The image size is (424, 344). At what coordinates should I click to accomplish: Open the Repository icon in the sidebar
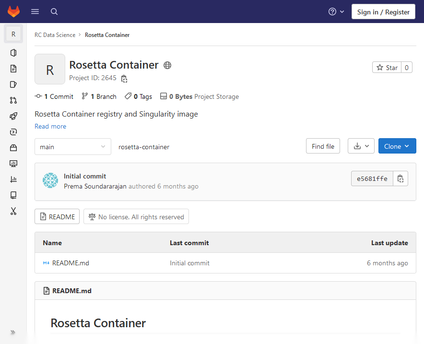tap(13, 69)
